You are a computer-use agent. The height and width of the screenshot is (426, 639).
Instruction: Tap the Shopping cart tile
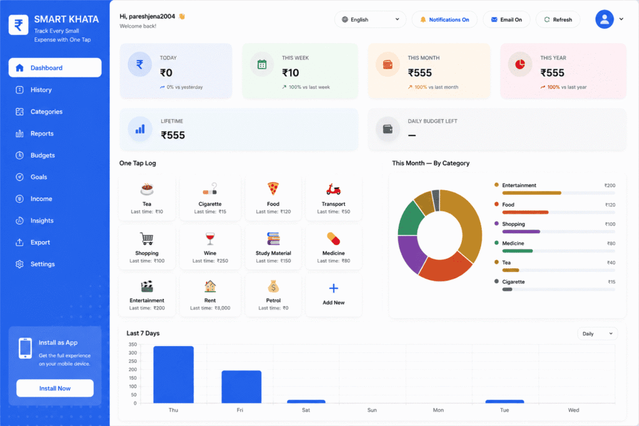pyautogui.click(x=147, y=247)
